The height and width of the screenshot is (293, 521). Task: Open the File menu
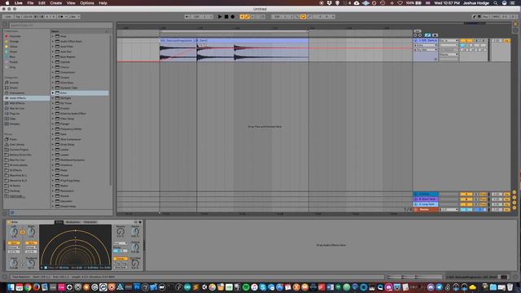click(x=30, y=3)
